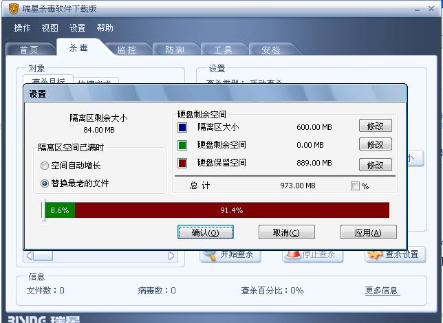Click the Rising lion logo icon in title bar
This screenshot has width=443, height=323.
pos(13,8)
